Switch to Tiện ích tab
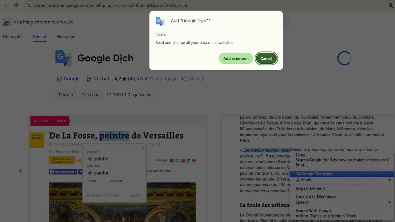The image size is (395, 222). point(40,37)
